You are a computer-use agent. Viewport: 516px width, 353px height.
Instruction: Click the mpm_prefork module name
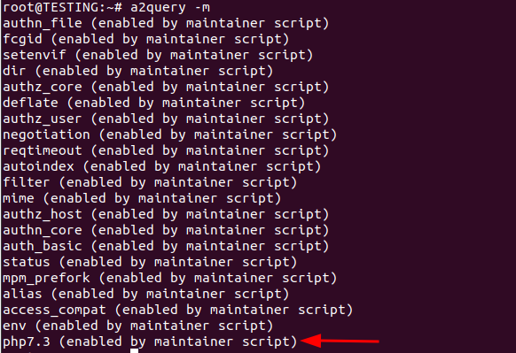click(x=46, y=278)
